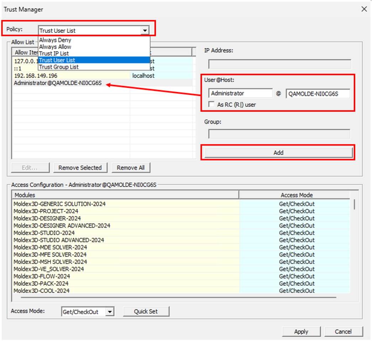Image resolution: width=372 pixels, height=341 pixels.
Task: Pick Trust Group List policy
Action: click(x=94, y=67)
